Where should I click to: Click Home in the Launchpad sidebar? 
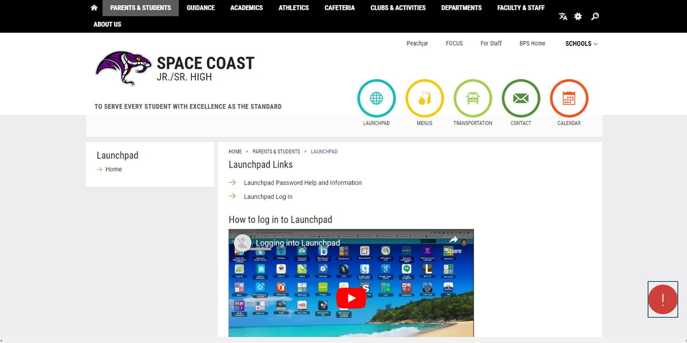pos(113,169)
